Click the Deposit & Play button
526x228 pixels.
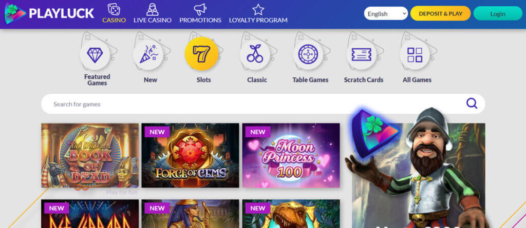(x=440, y=13)
